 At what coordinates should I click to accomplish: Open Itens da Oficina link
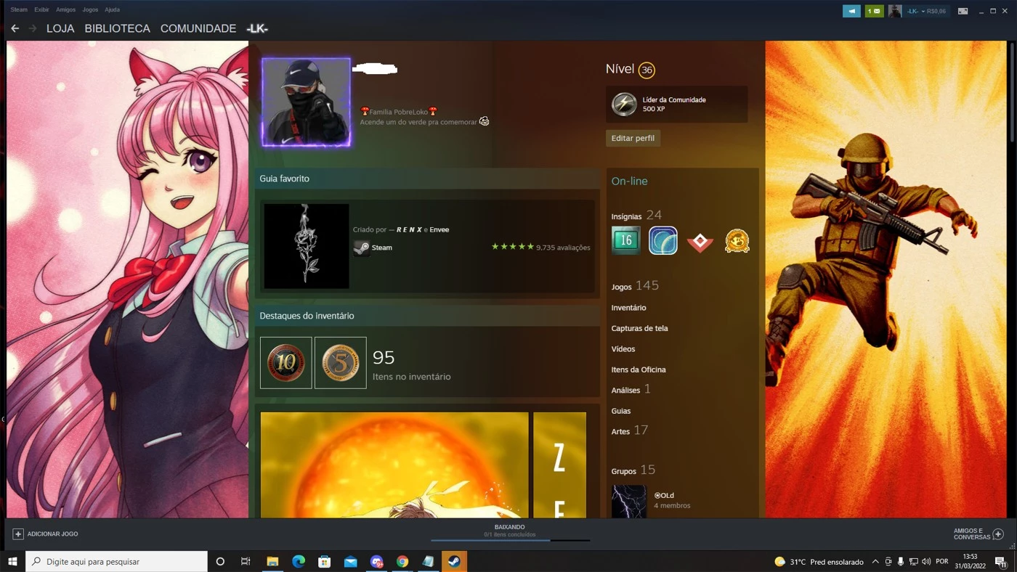pos(639,369)
